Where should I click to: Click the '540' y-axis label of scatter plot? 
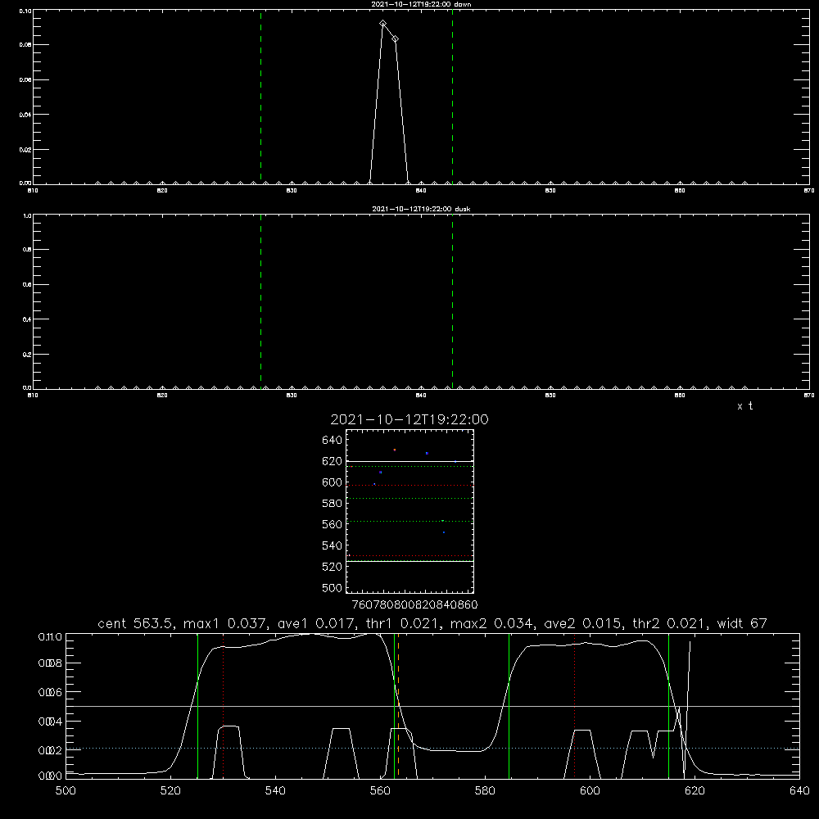pos(333,545)
